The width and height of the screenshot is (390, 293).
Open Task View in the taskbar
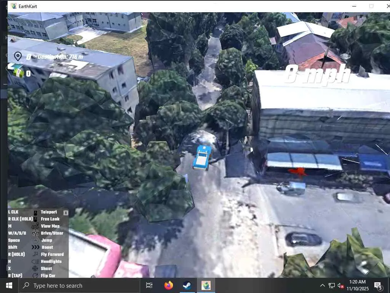pos(149,285)
